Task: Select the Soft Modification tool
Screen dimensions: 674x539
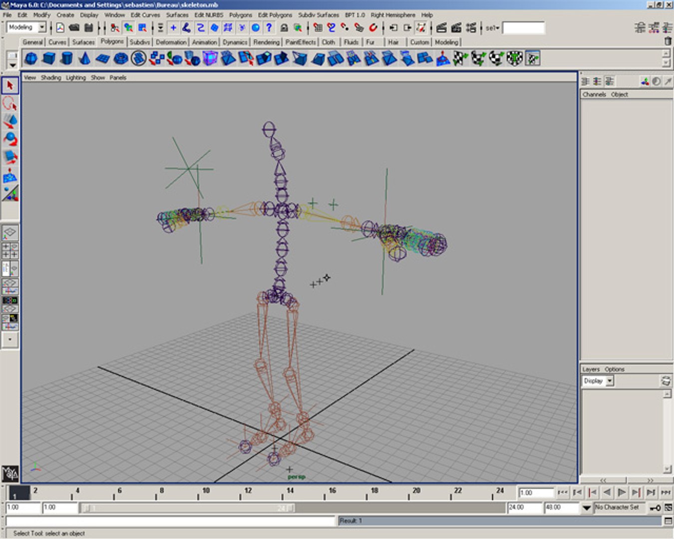Action: point(9,175)
